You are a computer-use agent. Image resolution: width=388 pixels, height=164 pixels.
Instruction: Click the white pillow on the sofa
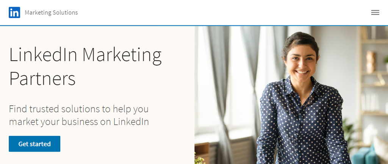point(381,148)
